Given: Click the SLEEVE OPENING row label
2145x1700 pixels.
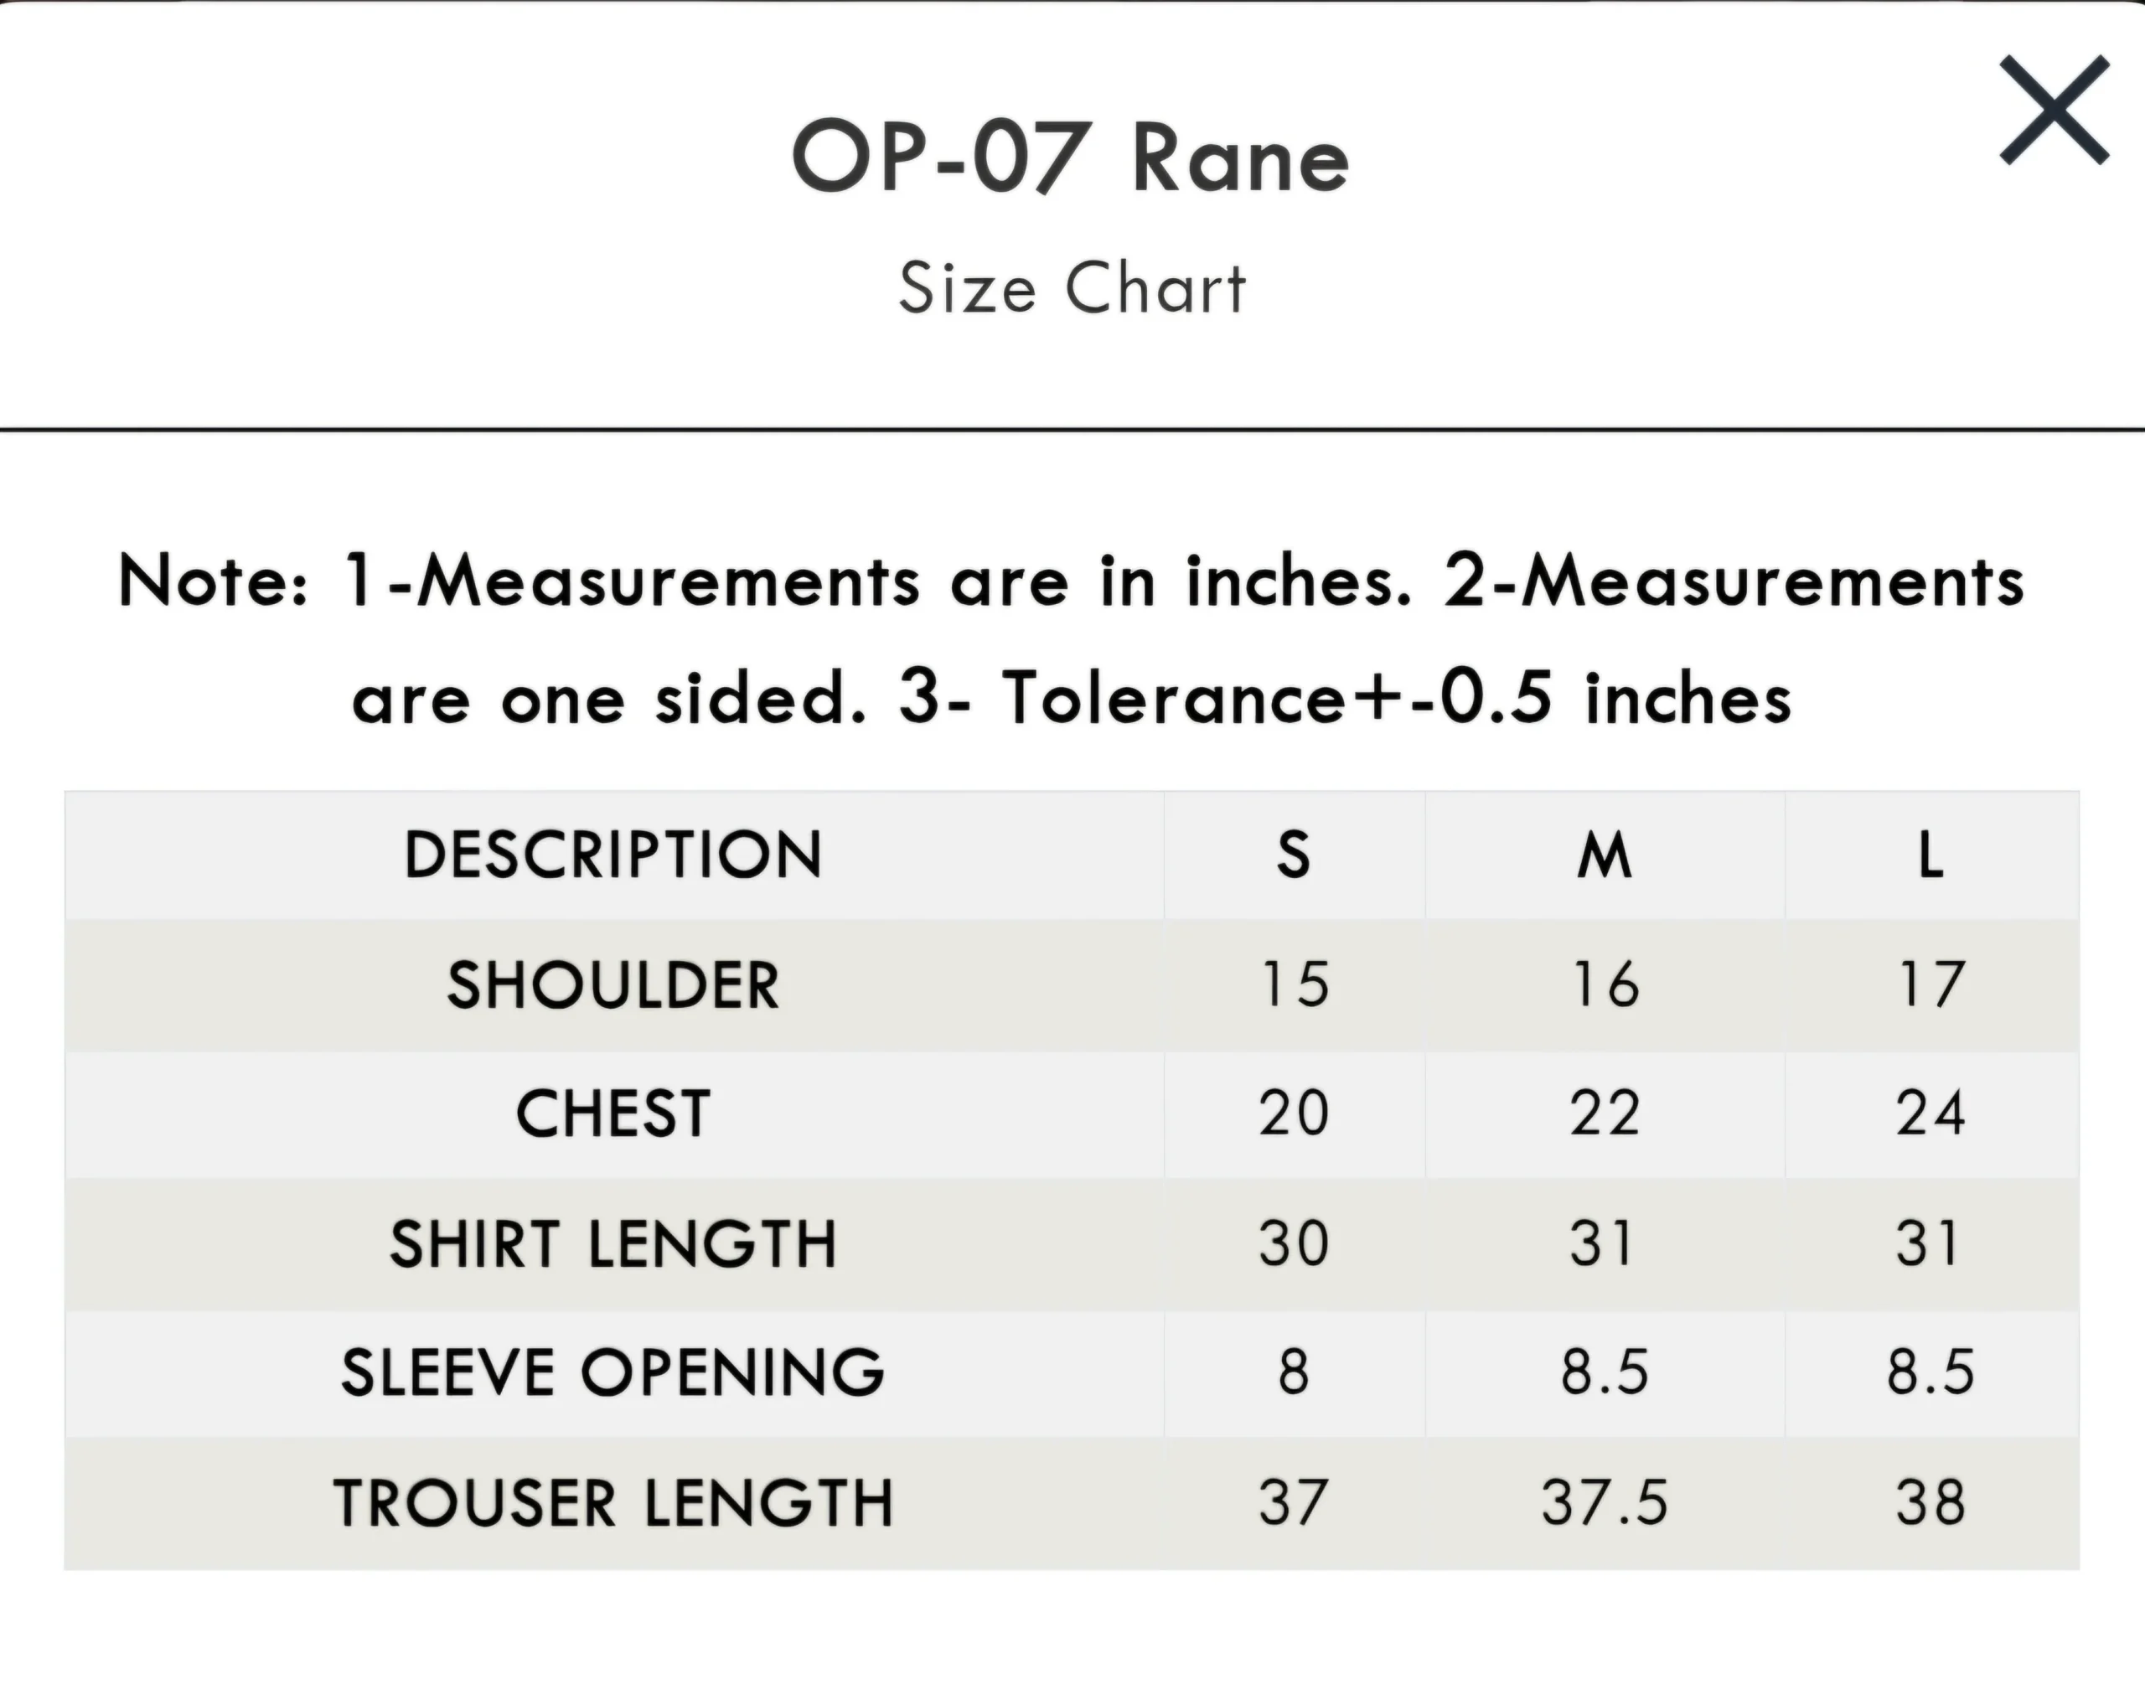Looking at the screenshot, I should (x=612, y=1372).
